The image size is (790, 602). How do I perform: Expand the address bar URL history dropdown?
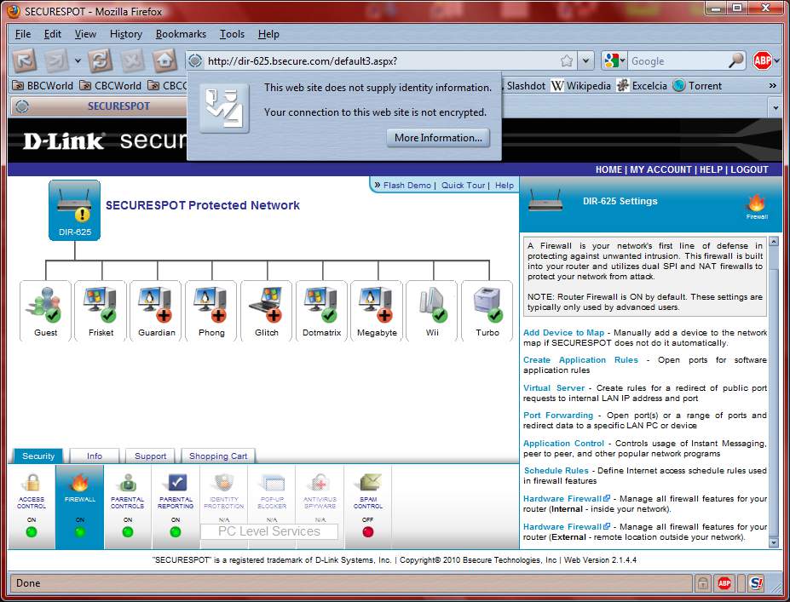click(x=585, y=61)
